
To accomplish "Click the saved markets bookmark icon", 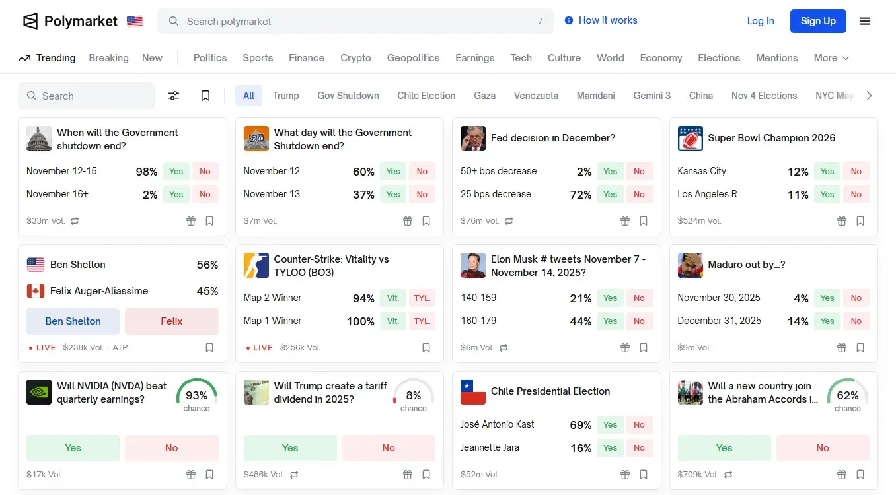I will [x=205, y=96].
